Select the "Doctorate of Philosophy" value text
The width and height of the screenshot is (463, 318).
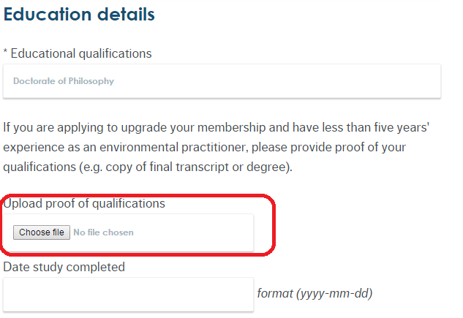click(64, 81)
